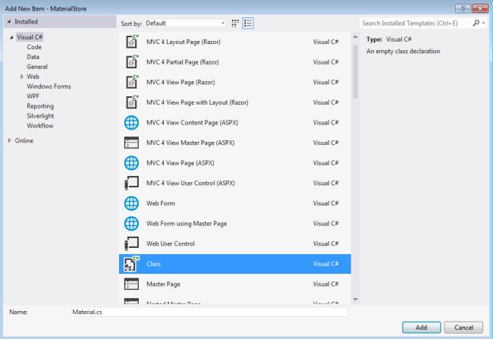Image resolution: width=493 pixels, height=339 pixels.
Task: Select "MVC 4 View Content Page (ASPX)" text
Action: coord(192,123)
